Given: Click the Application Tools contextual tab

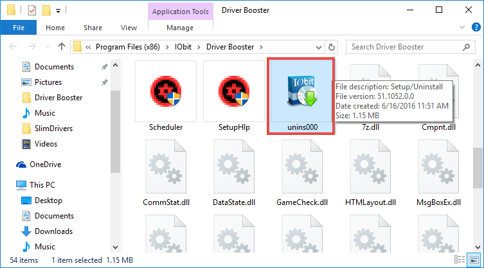Looking at the screenshot, I should coord(181,12).
